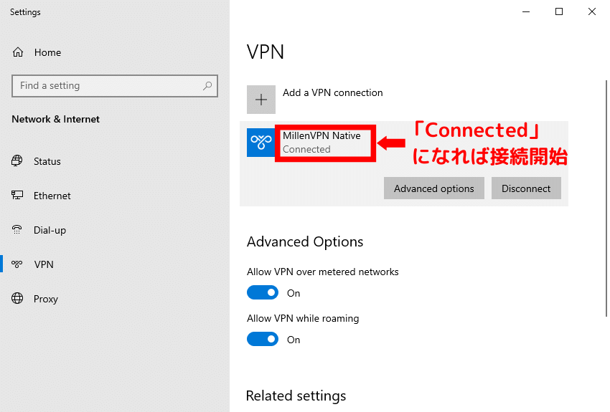Click the Home icon in sidebar
This screenshot has height=412, width=610.
(x=18, y=52)
